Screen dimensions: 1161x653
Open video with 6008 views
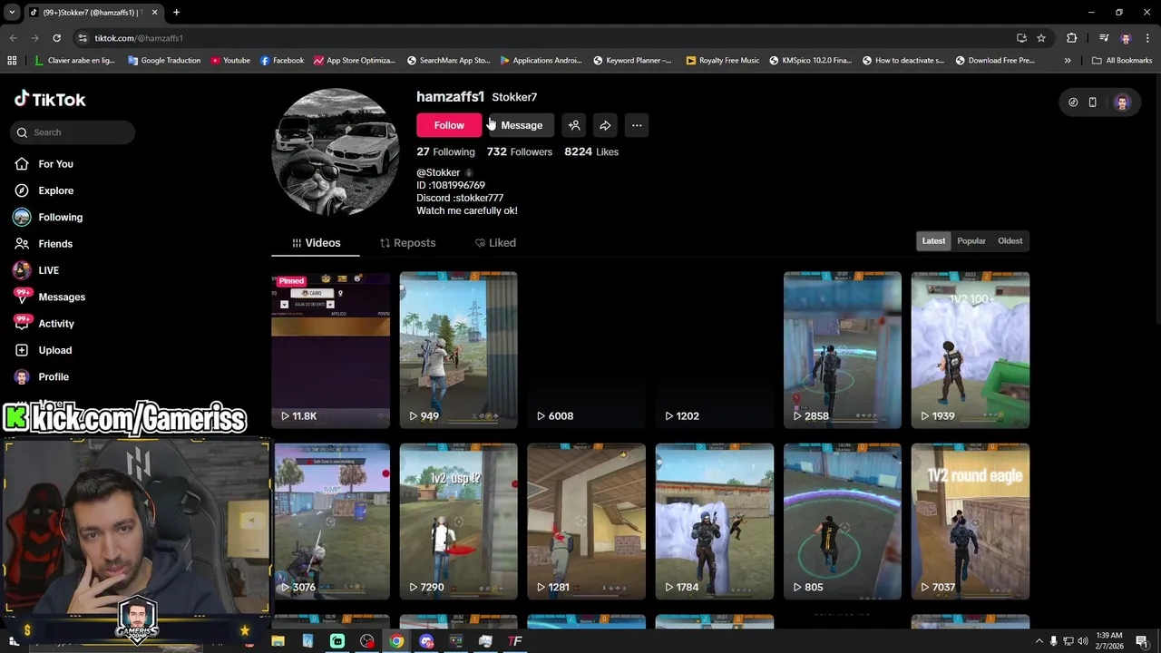(x=586, y=350)
